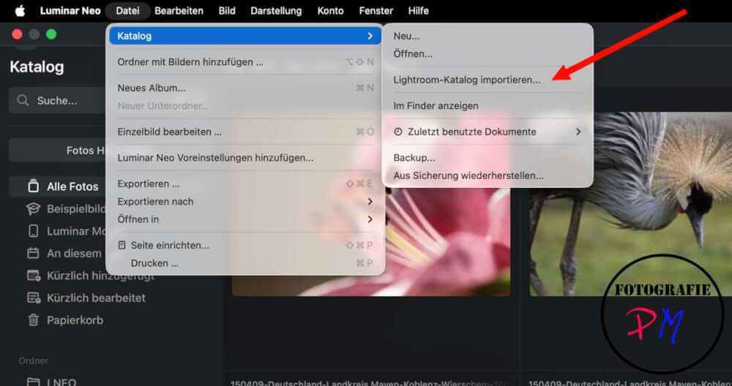
Task: Click the An diesem Tag calendar icon
Action: (x=33, y=254)
